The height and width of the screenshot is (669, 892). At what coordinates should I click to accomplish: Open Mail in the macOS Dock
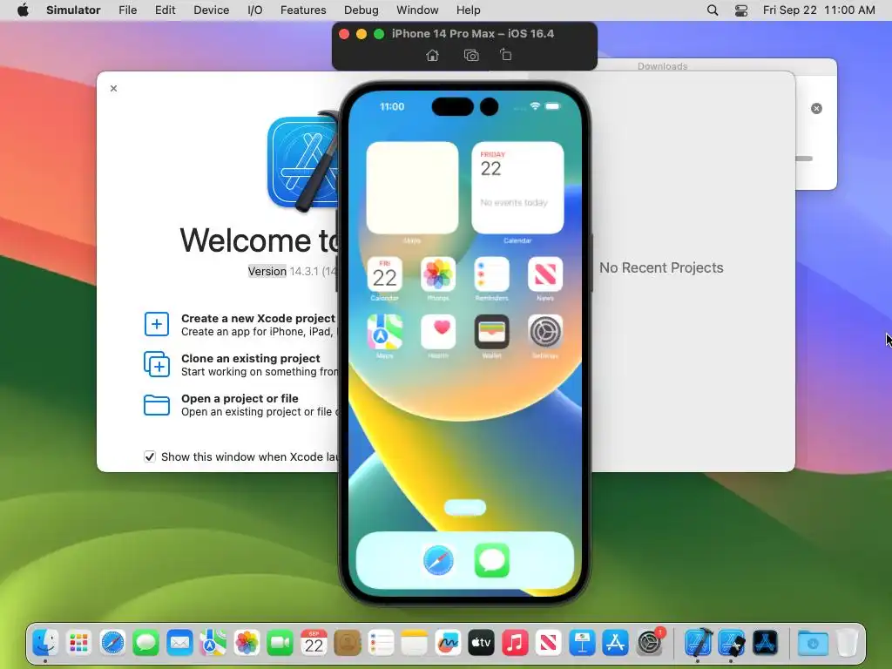pos(179,644)
